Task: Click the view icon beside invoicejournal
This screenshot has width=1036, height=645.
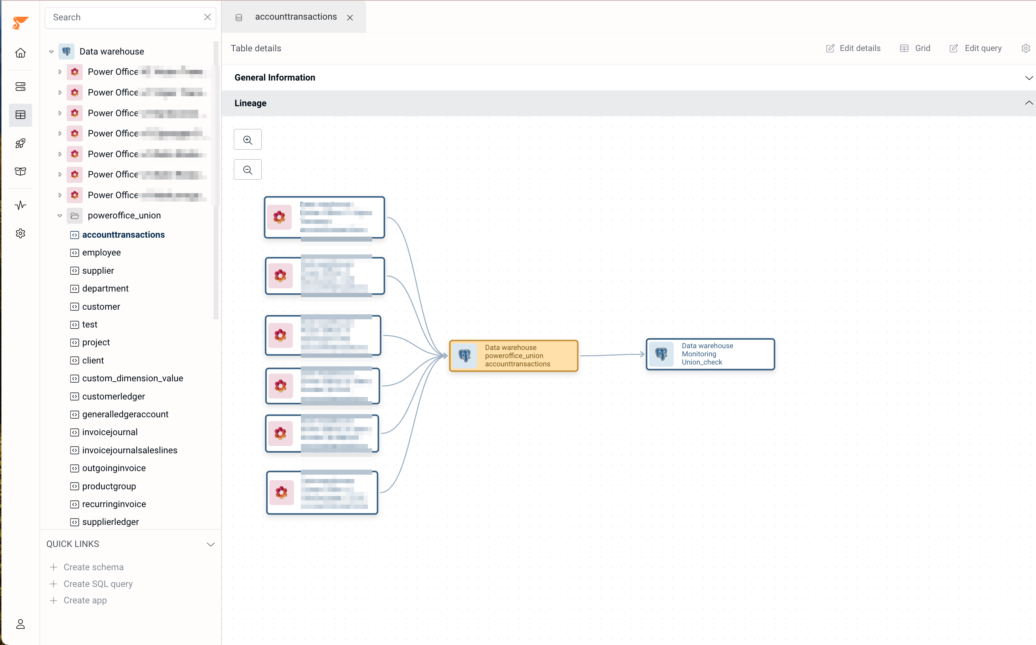Action: (75, 433)
